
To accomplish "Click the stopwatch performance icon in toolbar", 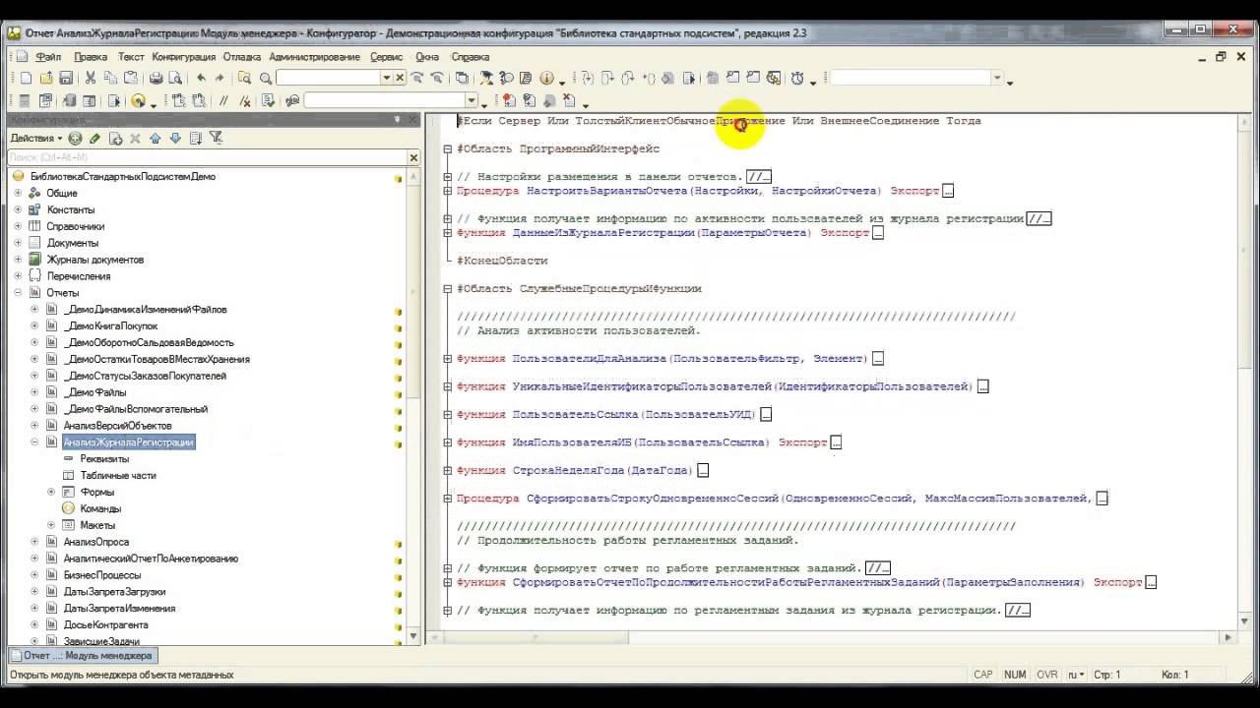I will click(x=797, y=79).
